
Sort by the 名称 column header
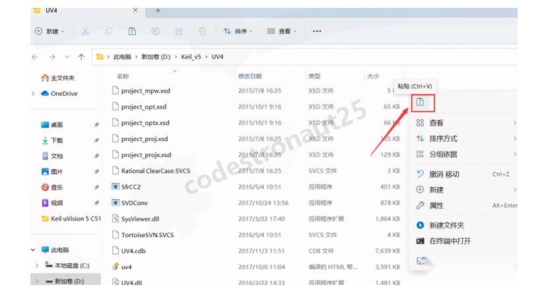[x=123, y=77]
